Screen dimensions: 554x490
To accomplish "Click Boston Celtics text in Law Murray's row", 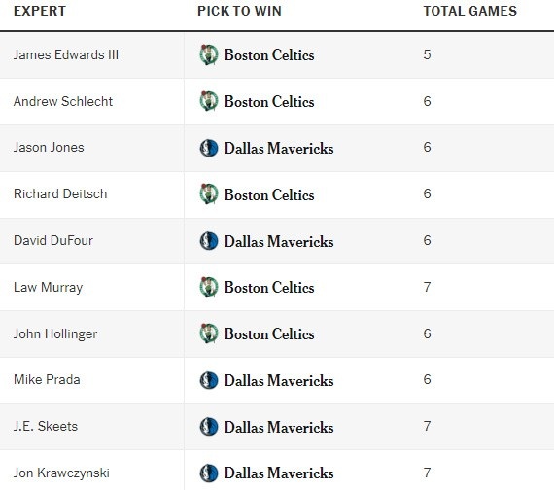I will tap(269, 288).
